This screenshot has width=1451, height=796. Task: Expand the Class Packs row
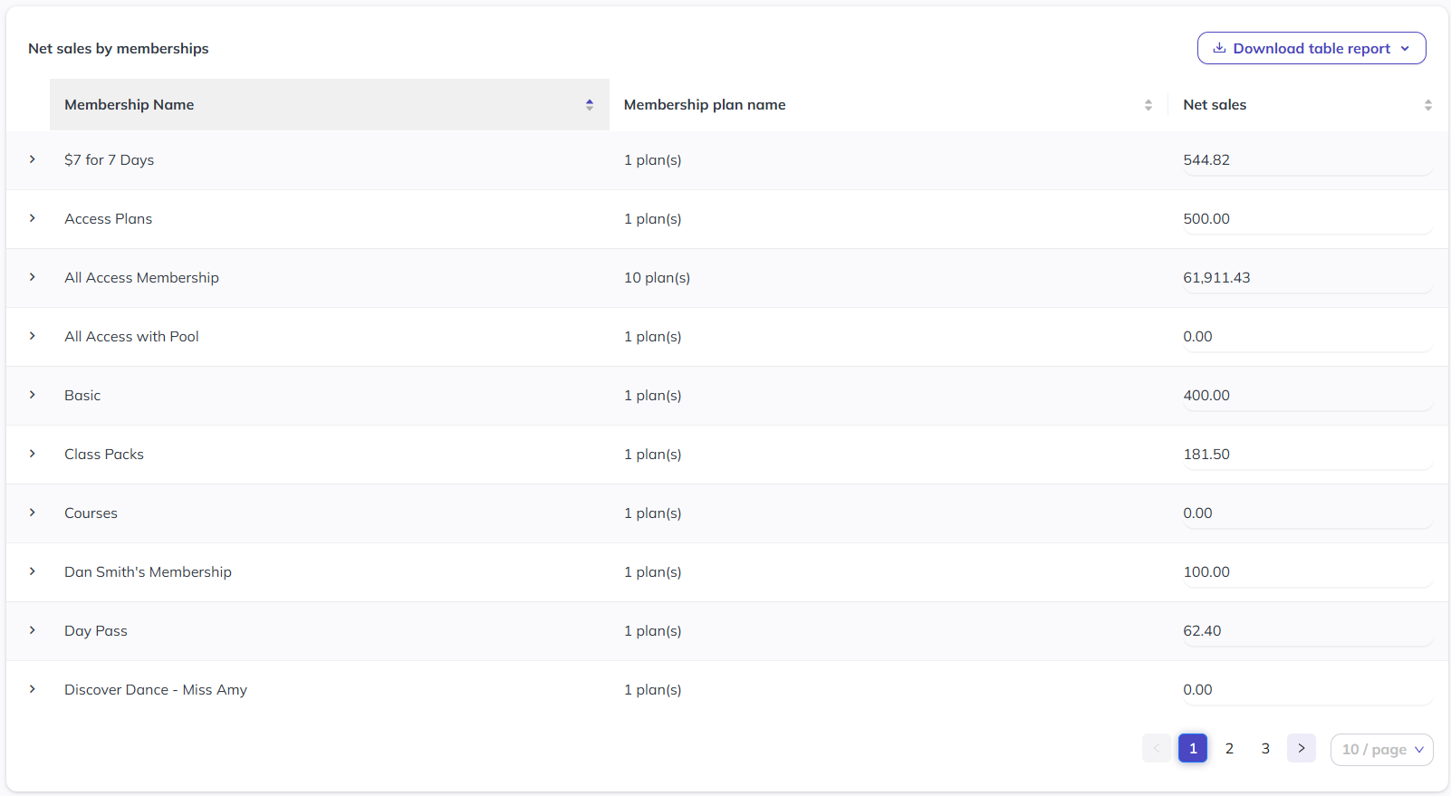coord(33,454)
